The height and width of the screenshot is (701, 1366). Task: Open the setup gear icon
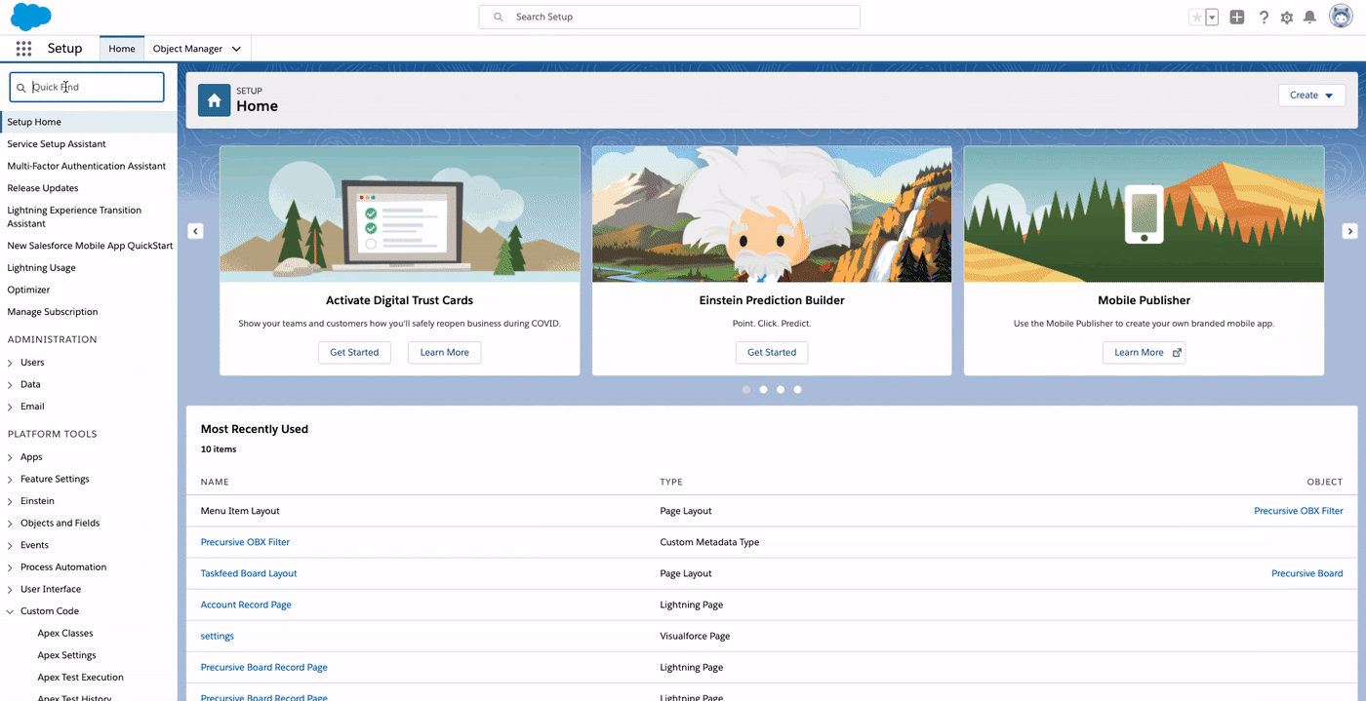point(1287,18)
